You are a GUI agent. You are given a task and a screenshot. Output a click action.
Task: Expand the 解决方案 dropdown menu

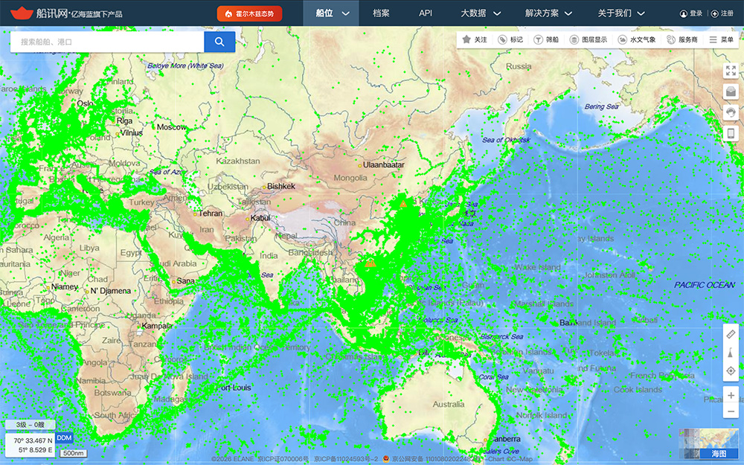coord(549,13)
